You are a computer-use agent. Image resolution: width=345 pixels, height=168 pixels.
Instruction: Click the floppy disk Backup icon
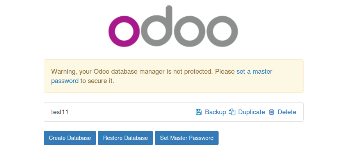[199, 112]
